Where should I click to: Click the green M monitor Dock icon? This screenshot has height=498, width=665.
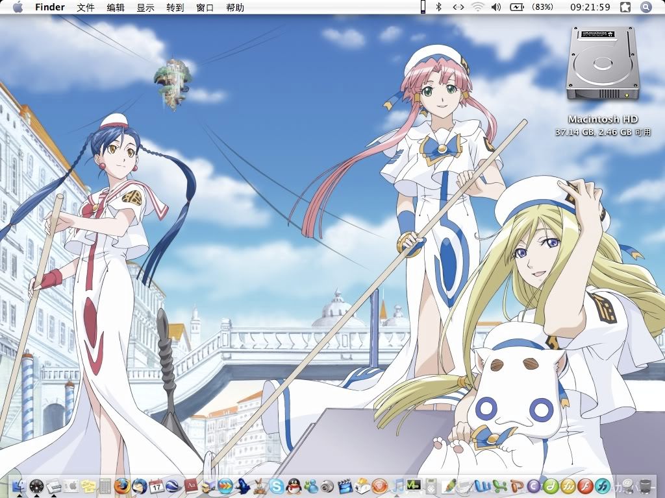pos(414,485)
